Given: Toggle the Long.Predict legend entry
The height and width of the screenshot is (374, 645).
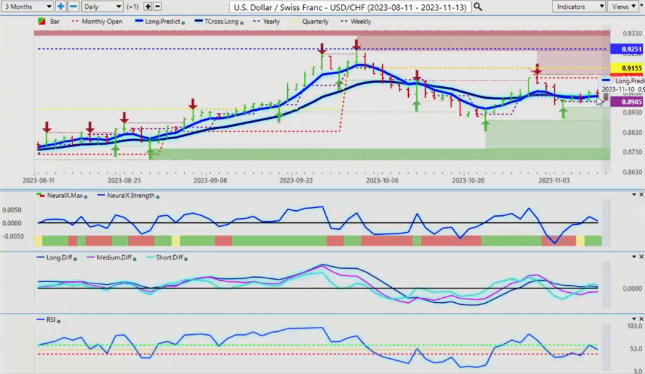Looking at the screenshot, I should pos(158,21).
